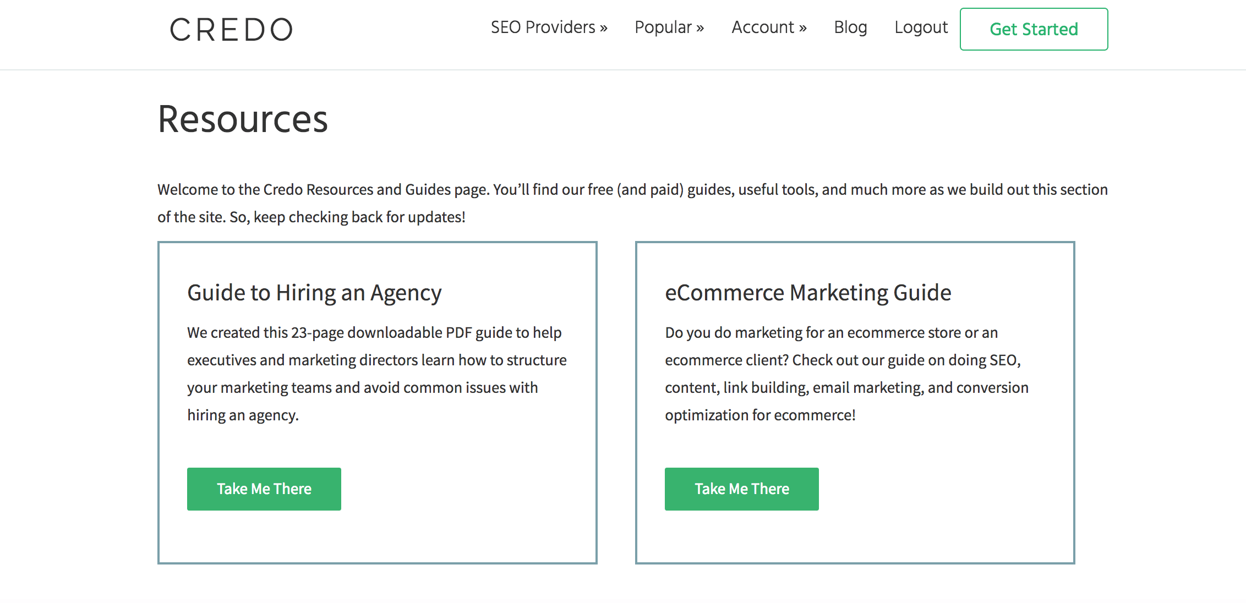Image resolution: width=1246 pixels, height=603 pixels.
Task: Click the Guide to Hiring an Agency heading
Action: pyautogui.click(x=314, y=293)
